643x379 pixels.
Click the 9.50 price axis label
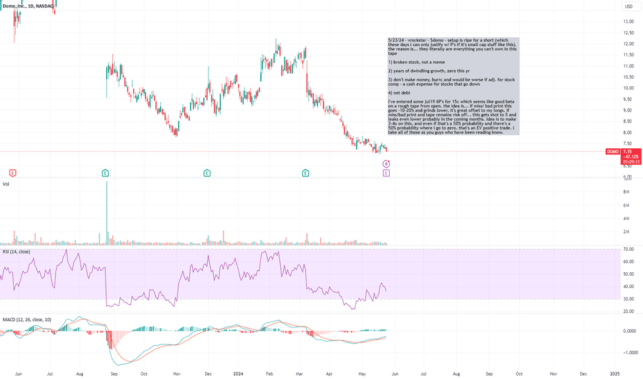pyautogui.click(x=627, y=99)
